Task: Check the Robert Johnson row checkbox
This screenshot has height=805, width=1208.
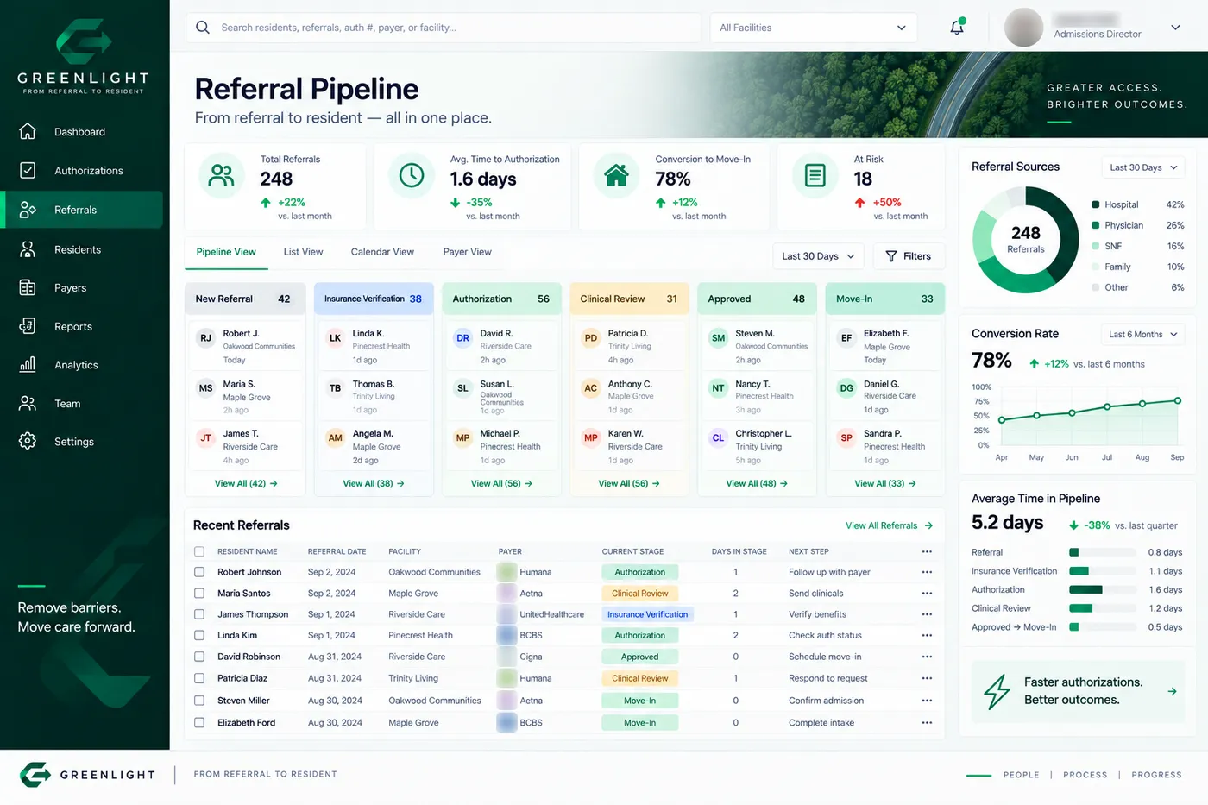Action: point(199,572)
